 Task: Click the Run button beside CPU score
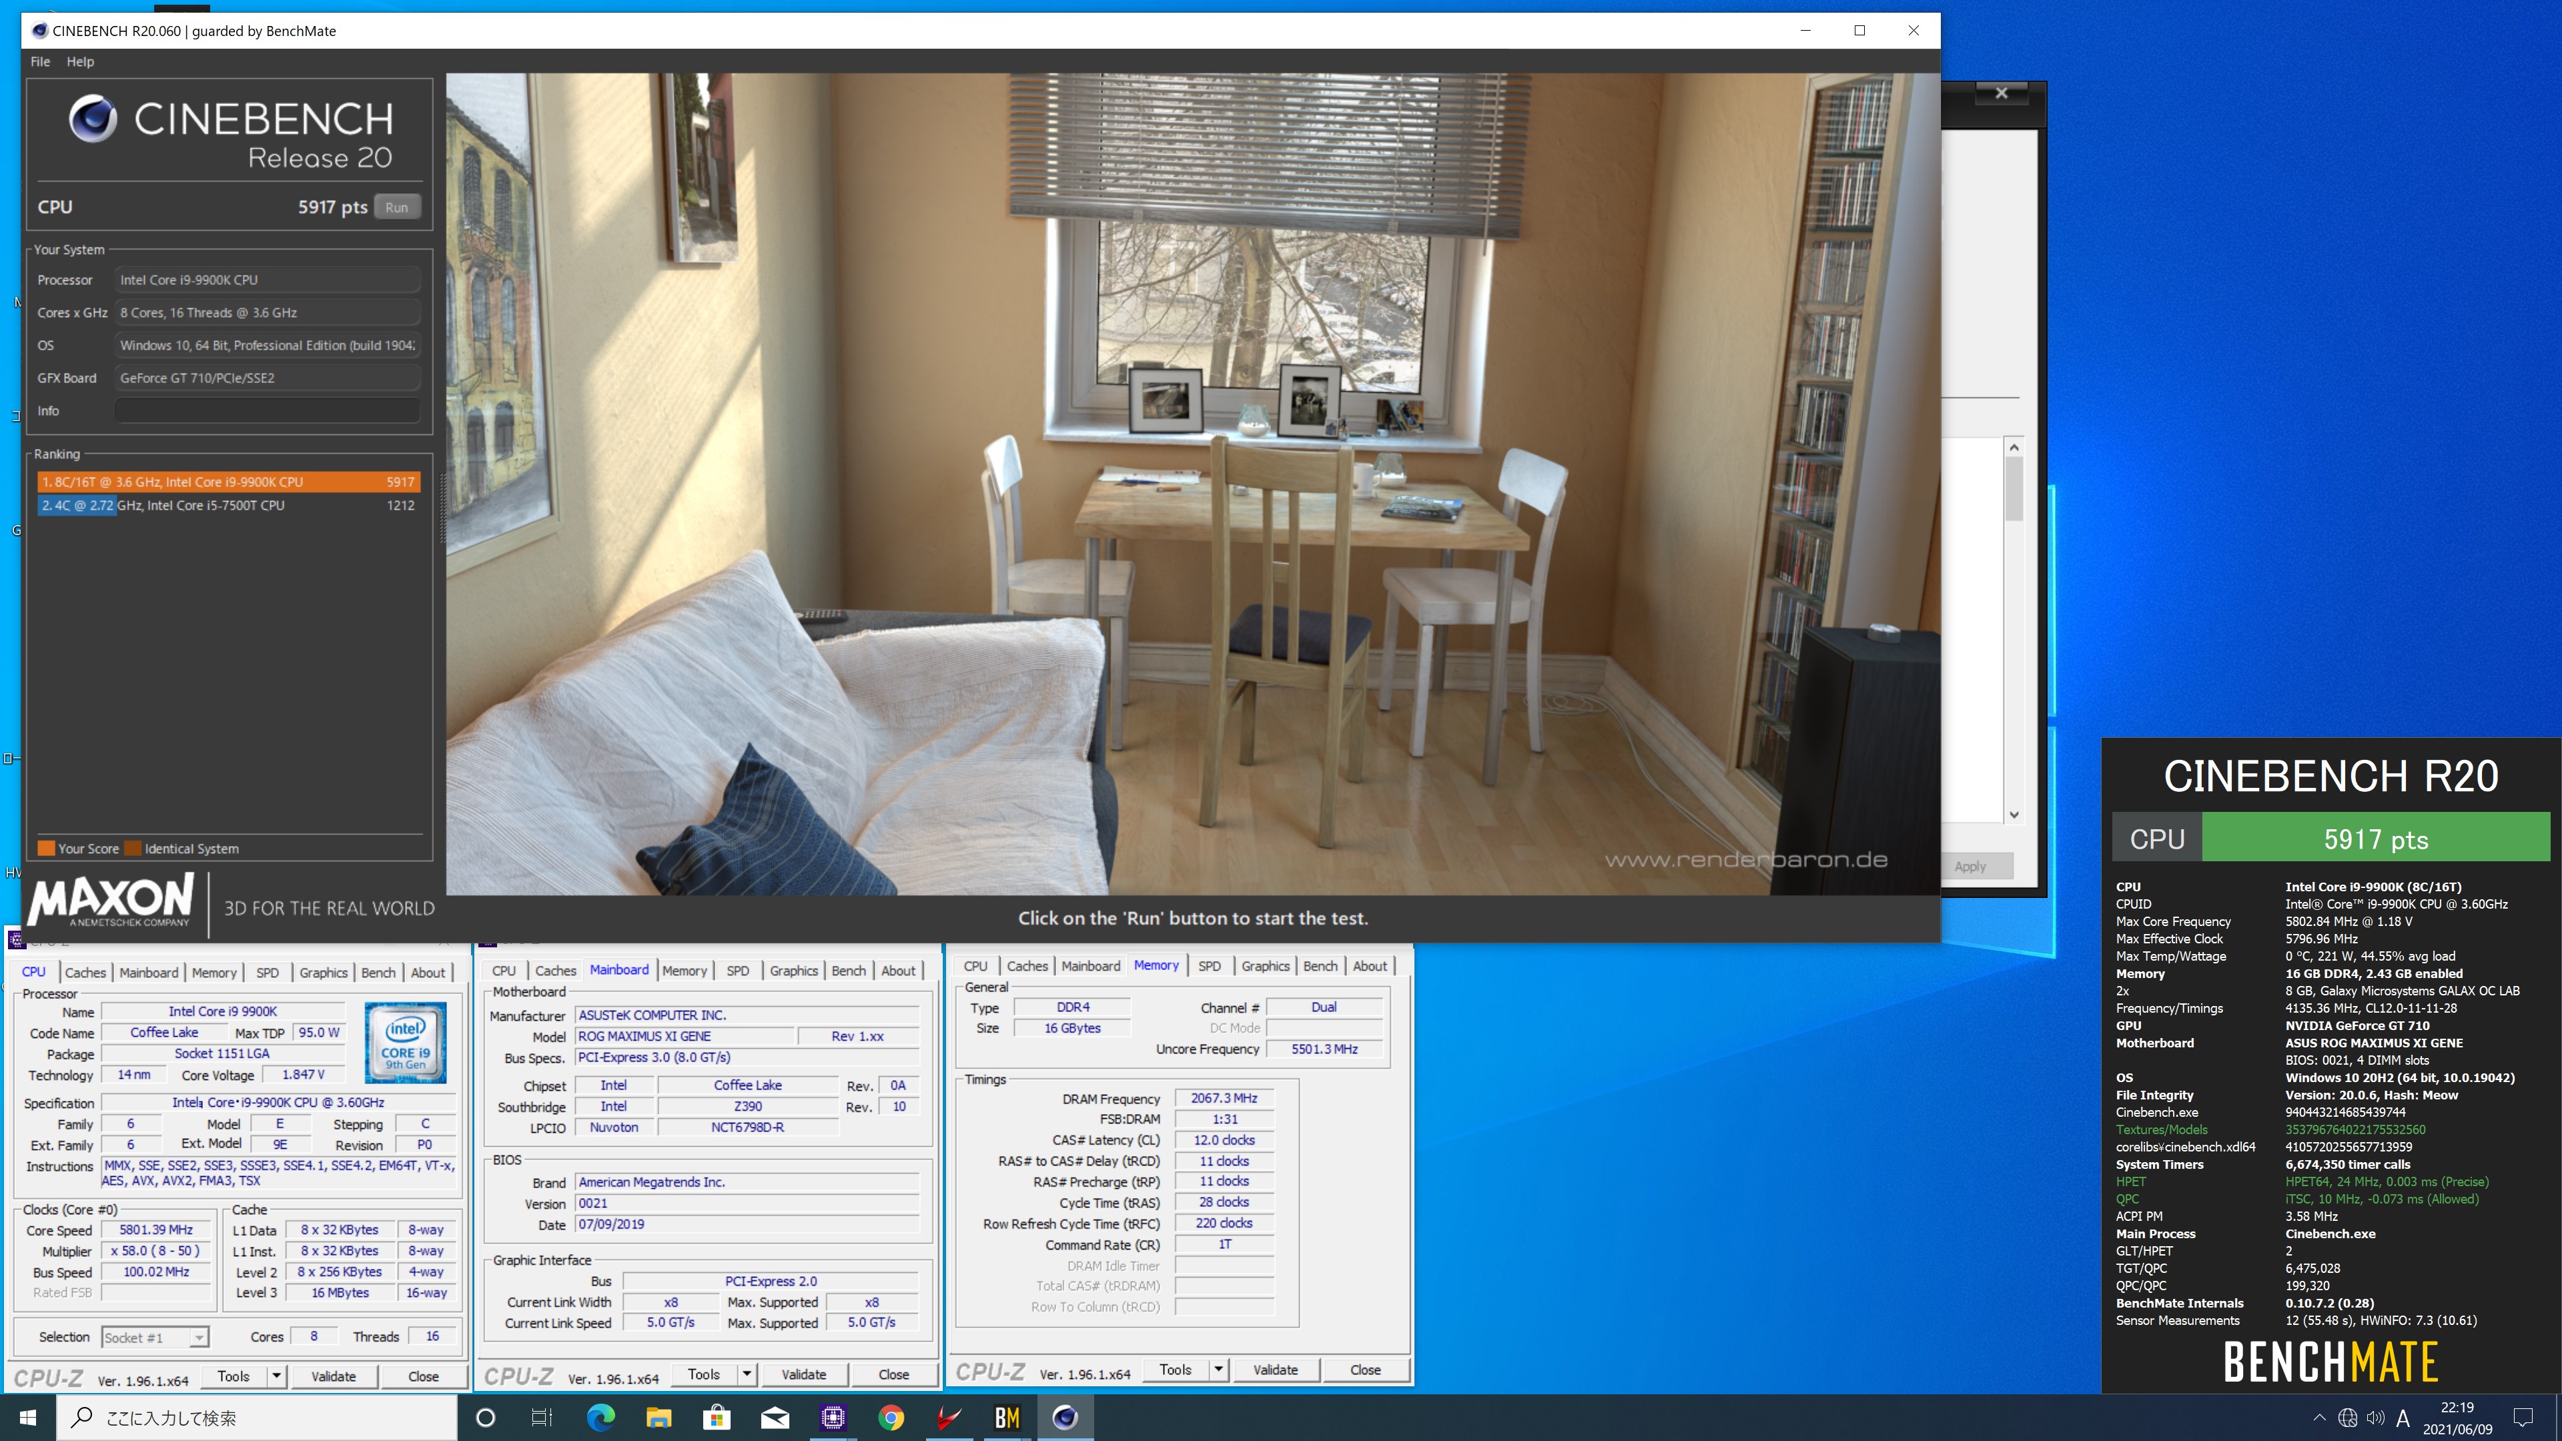click(397, 207)
